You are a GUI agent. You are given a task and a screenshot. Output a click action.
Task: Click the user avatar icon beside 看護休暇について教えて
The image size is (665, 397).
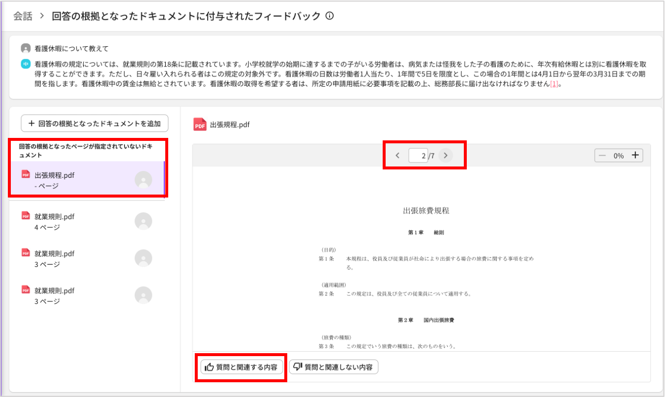pyautogui.click(x=26, y=48)
